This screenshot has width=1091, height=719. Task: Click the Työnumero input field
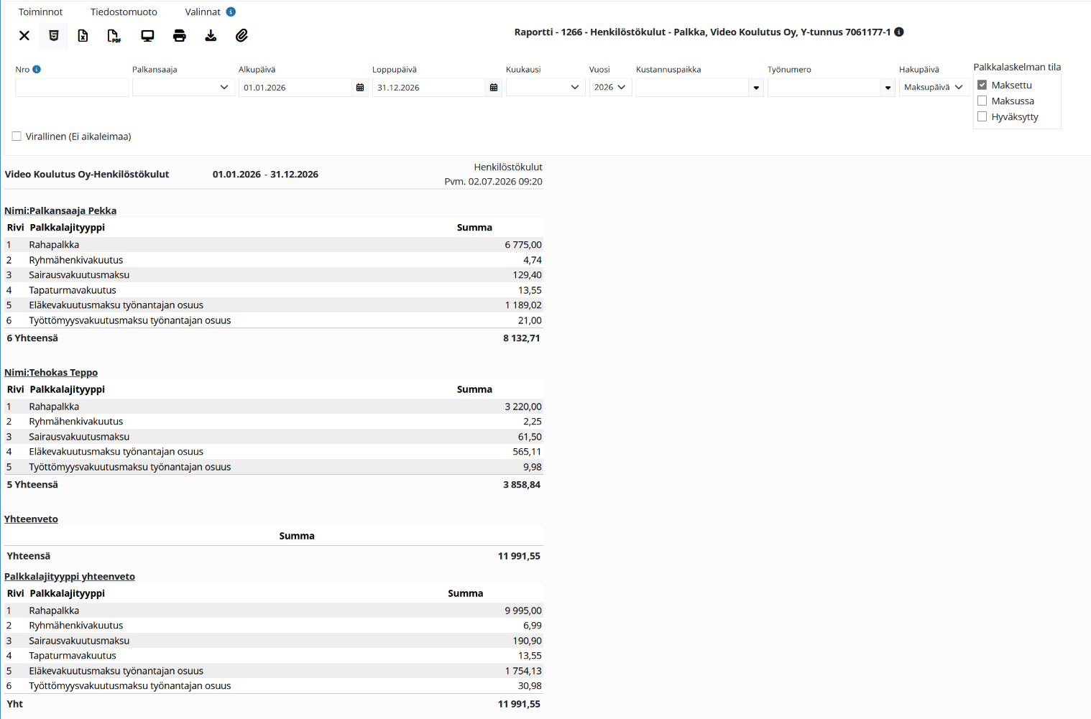coord(824,88)
